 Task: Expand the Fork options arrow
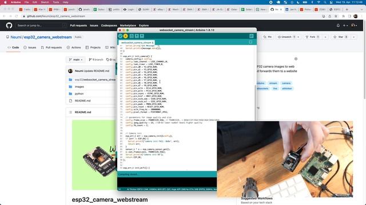pyautogui.click(x=325, y=37)
